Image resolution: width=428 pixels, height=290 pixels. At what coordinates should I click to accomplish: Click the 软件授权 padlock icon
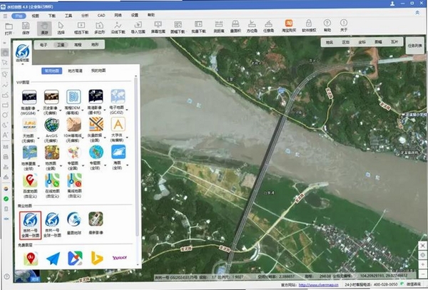click(309, 26)
